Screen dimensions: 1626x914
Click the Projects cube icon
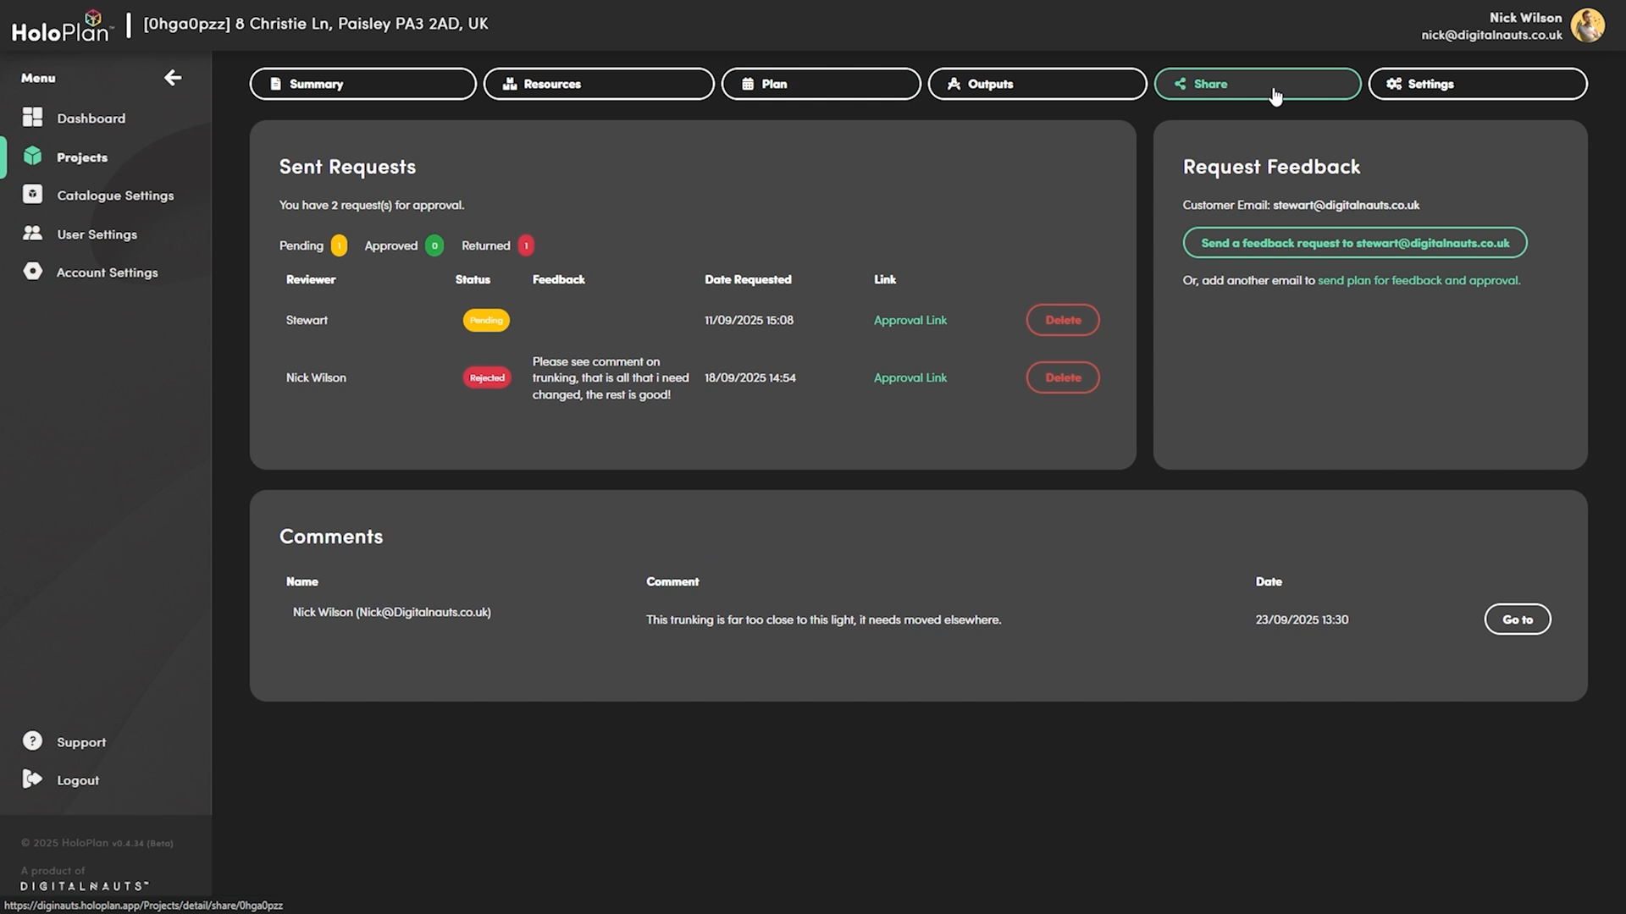32,157
